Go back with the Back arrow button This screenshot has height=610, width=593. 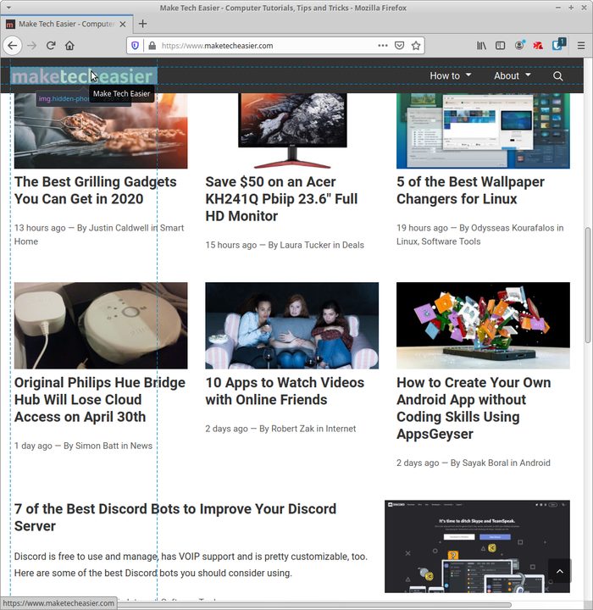click(13, 46)
